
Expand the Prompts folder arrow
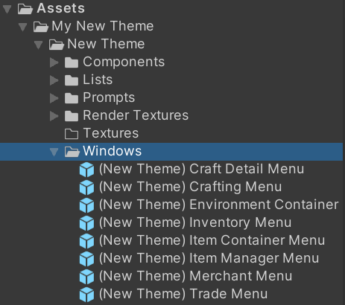54,98
